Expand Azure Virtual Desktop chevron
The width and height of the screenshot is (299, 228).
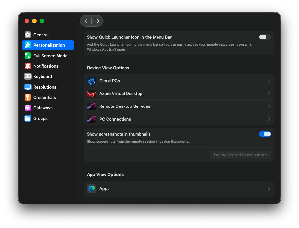[269, 93]
